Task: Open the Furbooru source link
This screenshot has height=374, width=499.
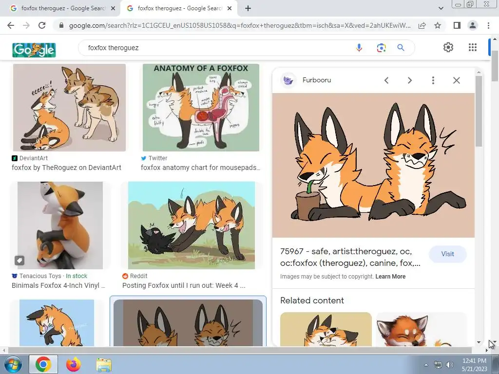Action: tap(317, 80)
